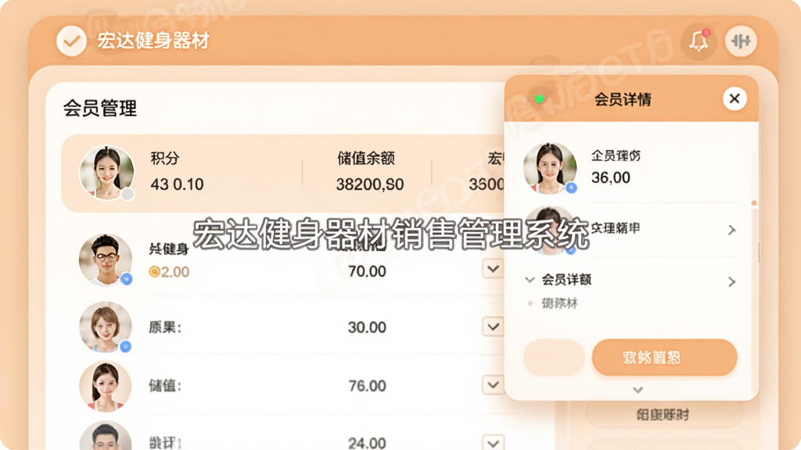Expand the dropdown in the 24.00 row
Viewport: 801px width, 450px height.
(493, 442)
